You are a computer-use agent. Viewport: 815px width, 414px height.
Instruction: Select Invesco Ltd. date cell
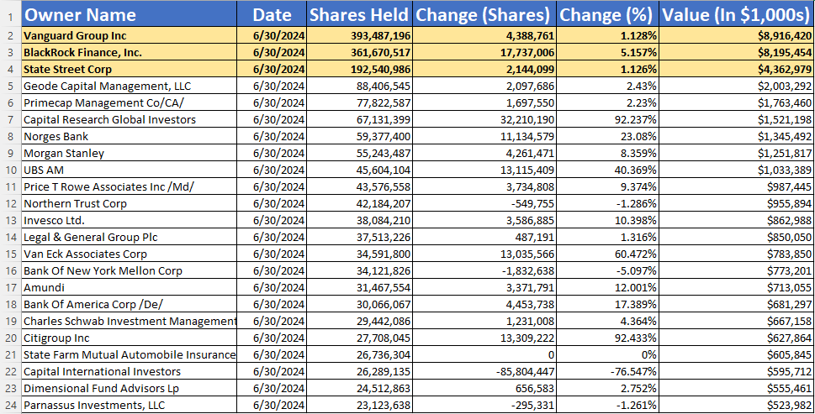(278, 221)
